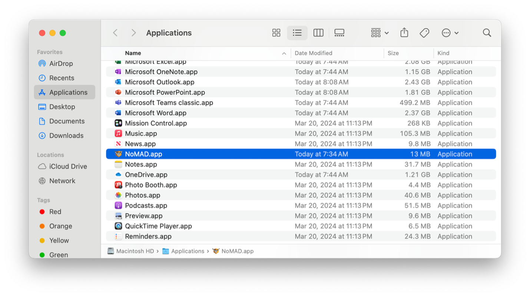Screen dimensions: 530x298
Task: Open Downloads in the sidebar
Action: point(66,135)
